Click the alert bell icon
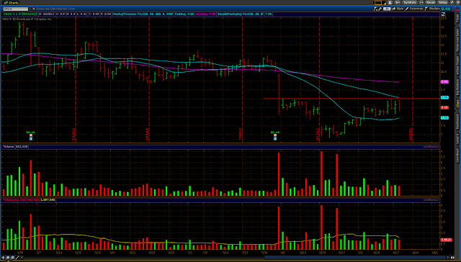The height and width of the screenshot is (262, 461). coord(390,3)
